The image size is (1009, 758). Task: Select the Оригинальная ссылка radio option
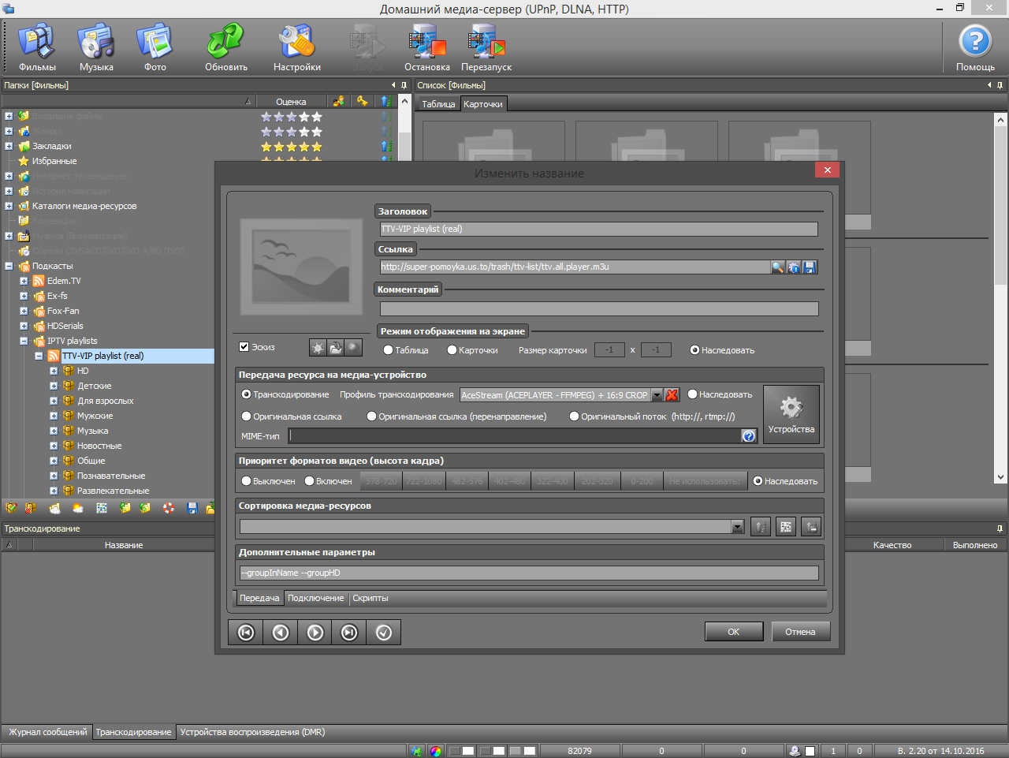pos(247,416)
